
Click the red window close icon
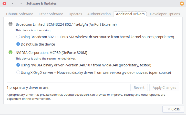point(4,4)
